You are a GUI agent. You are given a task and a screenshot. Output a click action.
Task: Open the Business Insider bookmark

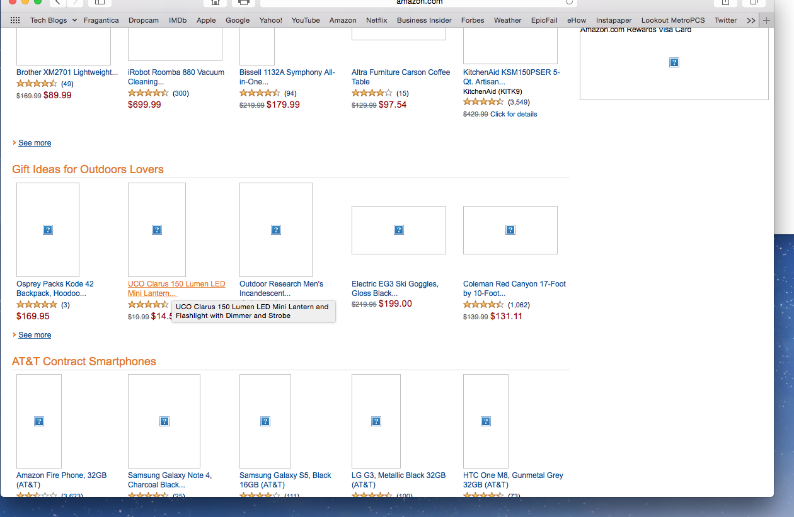424,20
